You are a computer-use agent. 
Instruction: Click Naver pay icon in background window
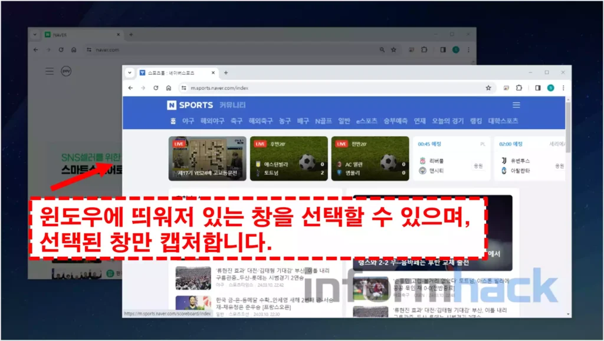coord(66,71)
